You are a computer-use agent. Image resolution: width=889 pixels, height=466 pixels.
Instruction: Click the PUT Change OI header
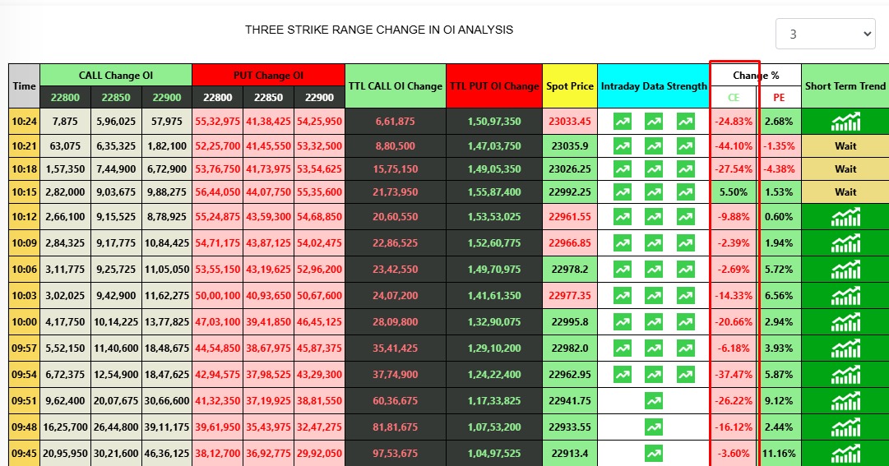[269, 76]
